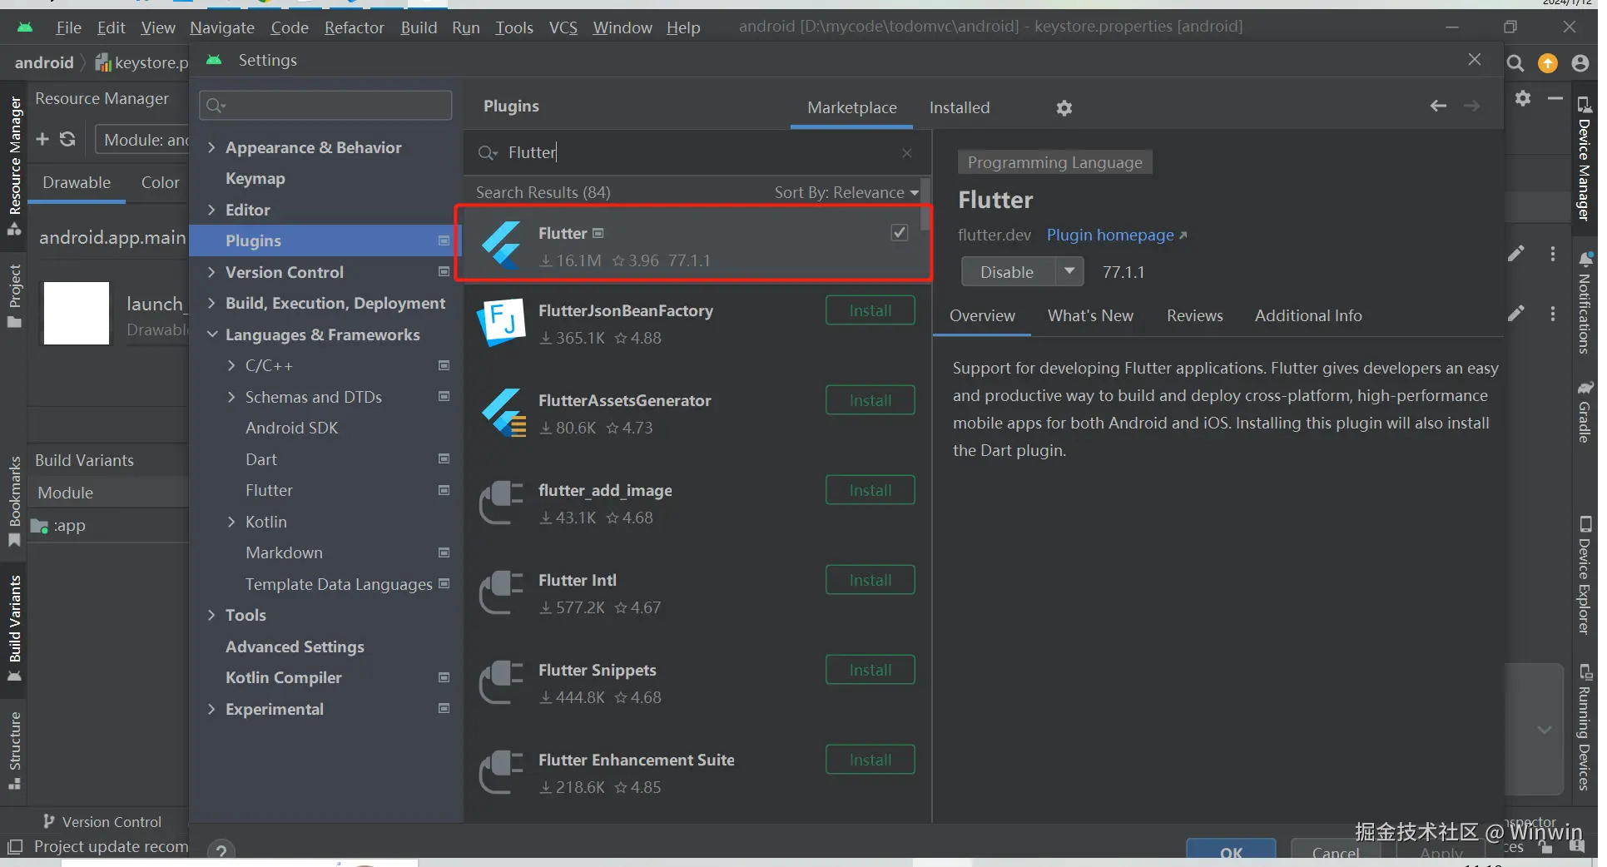This screenshot has height=867, width=1607.
Task: Click the Flutter plugin logo in results
Action: [x=502, y=245]
